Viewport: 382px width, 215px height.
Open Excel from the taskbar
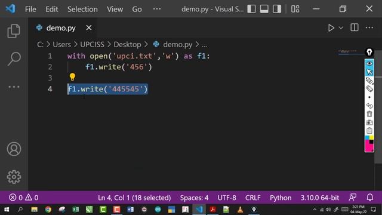76,210
